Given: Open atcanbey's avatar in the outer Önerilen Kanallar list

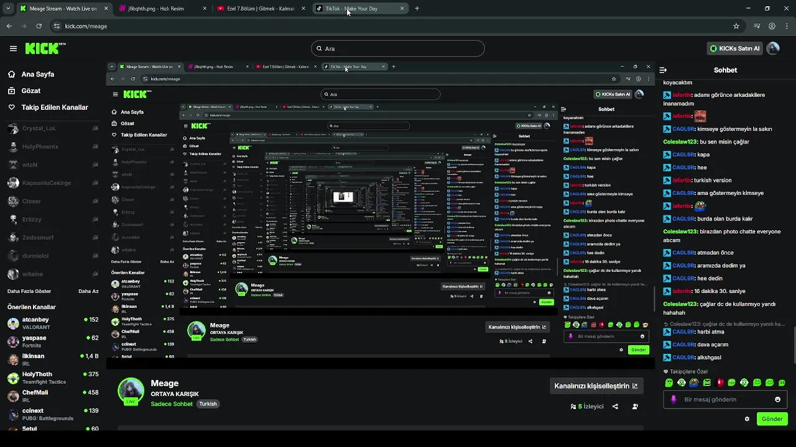Looking at the screenshot, I should pos(13,323).
